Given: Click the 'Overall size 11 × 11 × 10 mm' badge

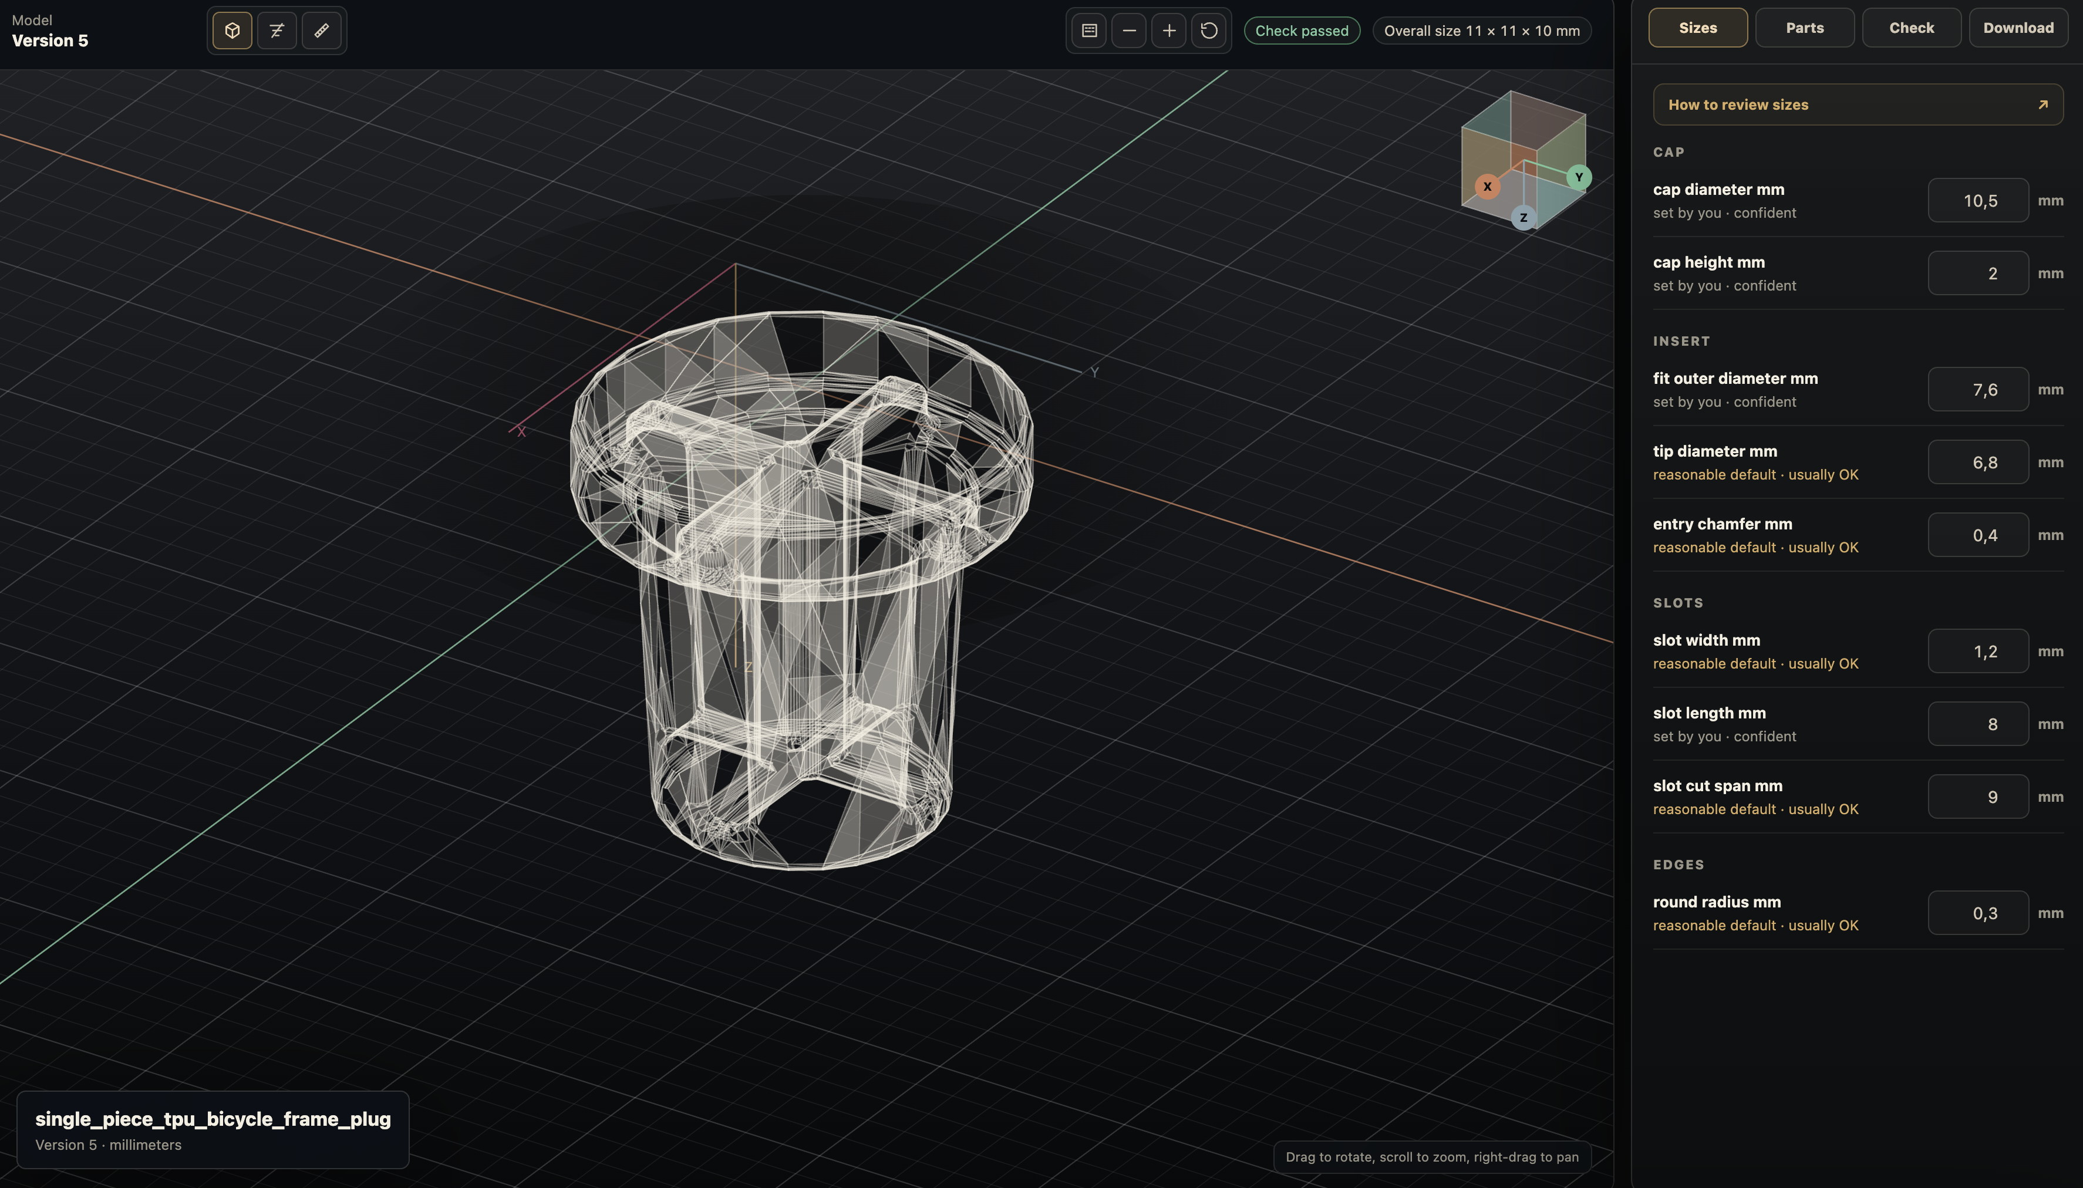Looking at the screenshot, I should pos(1482,31).
